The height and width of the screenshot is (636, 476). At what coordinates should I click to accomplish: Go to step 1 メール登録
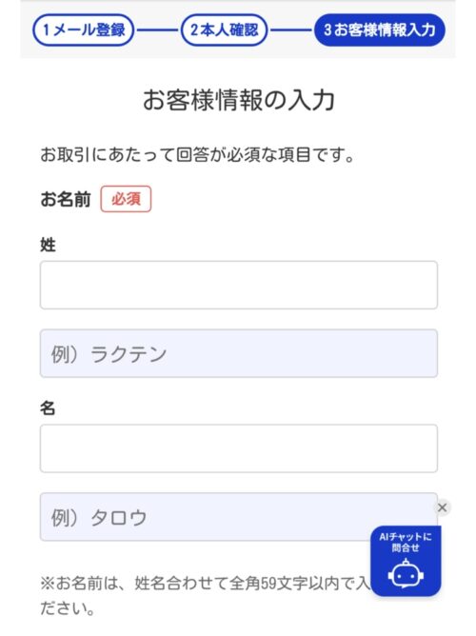[x=84, y=30]
